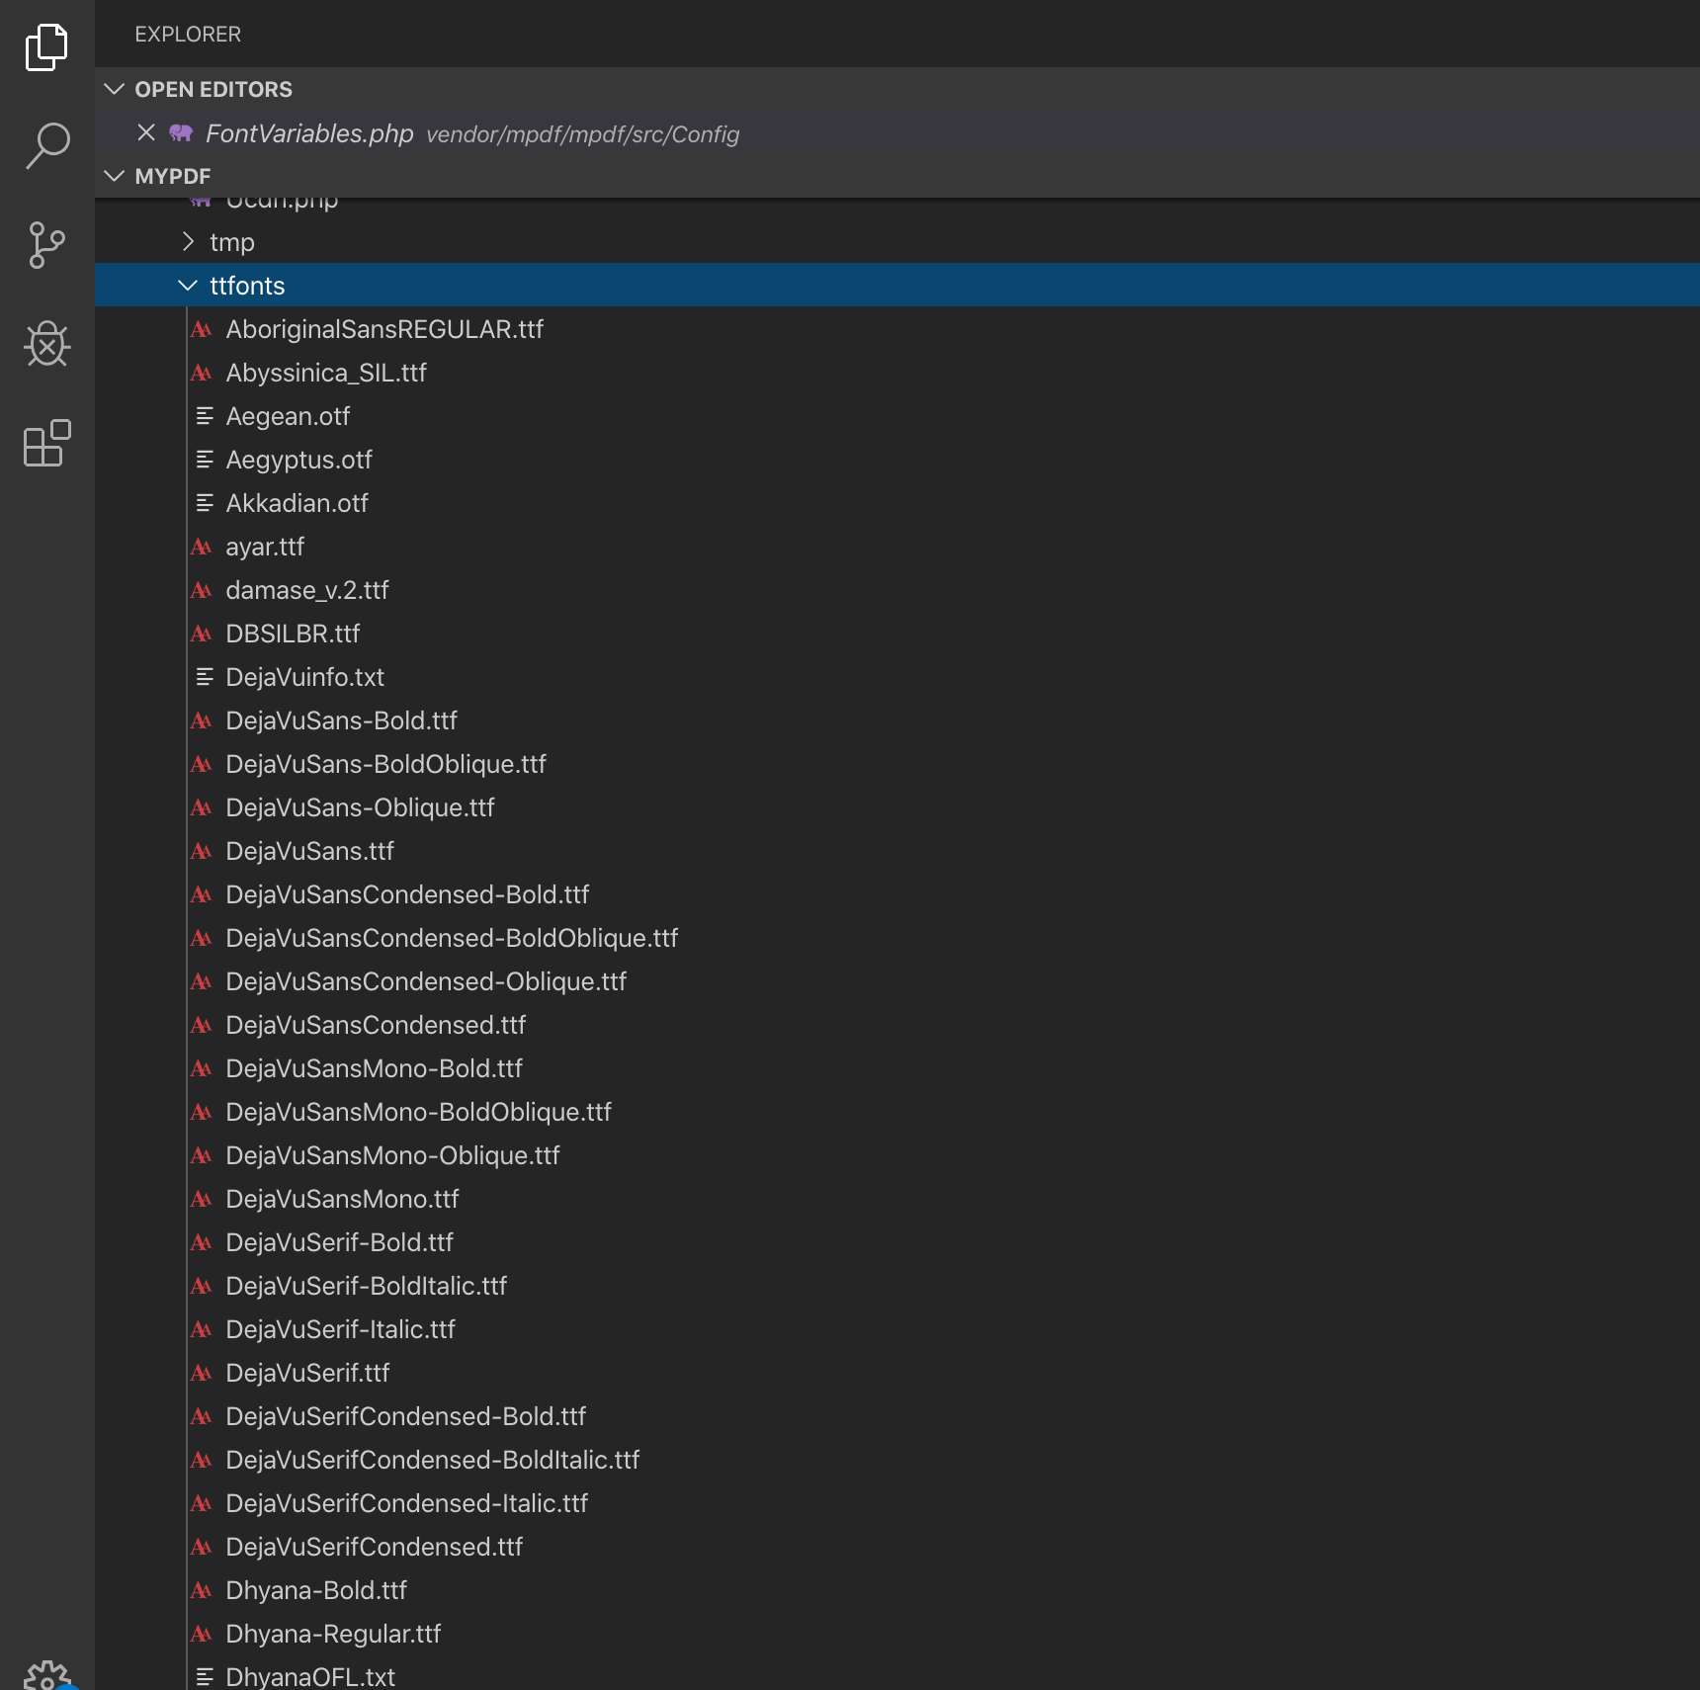Open the Source Control view
This screenshot has width=1700, height=1690.
pos(46,245)
